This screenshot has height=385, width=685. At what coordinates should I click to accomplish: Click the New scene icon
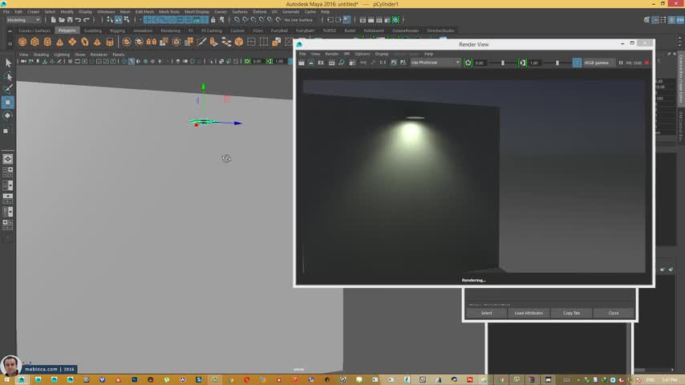tap(53, 20)
